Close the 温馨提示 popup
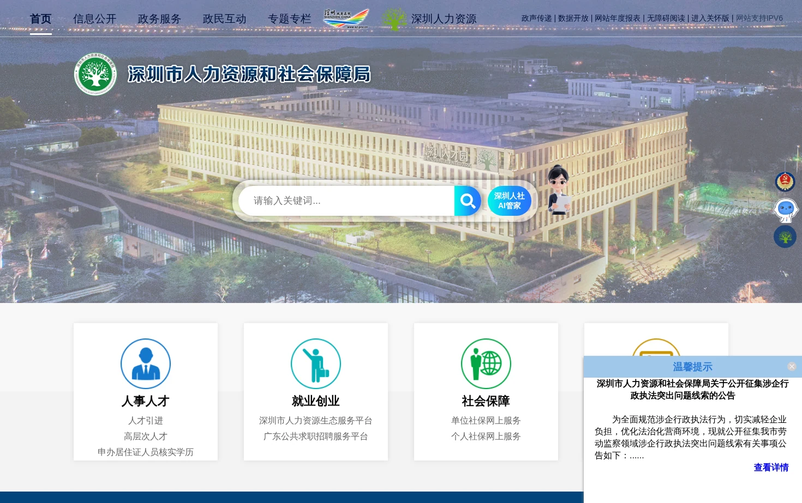The width and height of the screenshot is (802, 503). (792, 367)
